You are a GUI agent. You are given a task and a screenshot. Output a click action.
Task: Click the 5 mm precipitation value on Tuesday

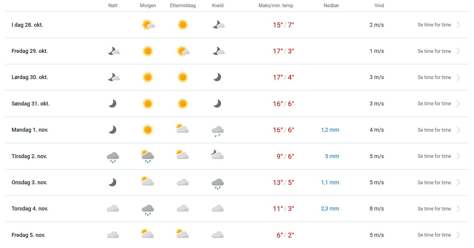pos(332,156)
